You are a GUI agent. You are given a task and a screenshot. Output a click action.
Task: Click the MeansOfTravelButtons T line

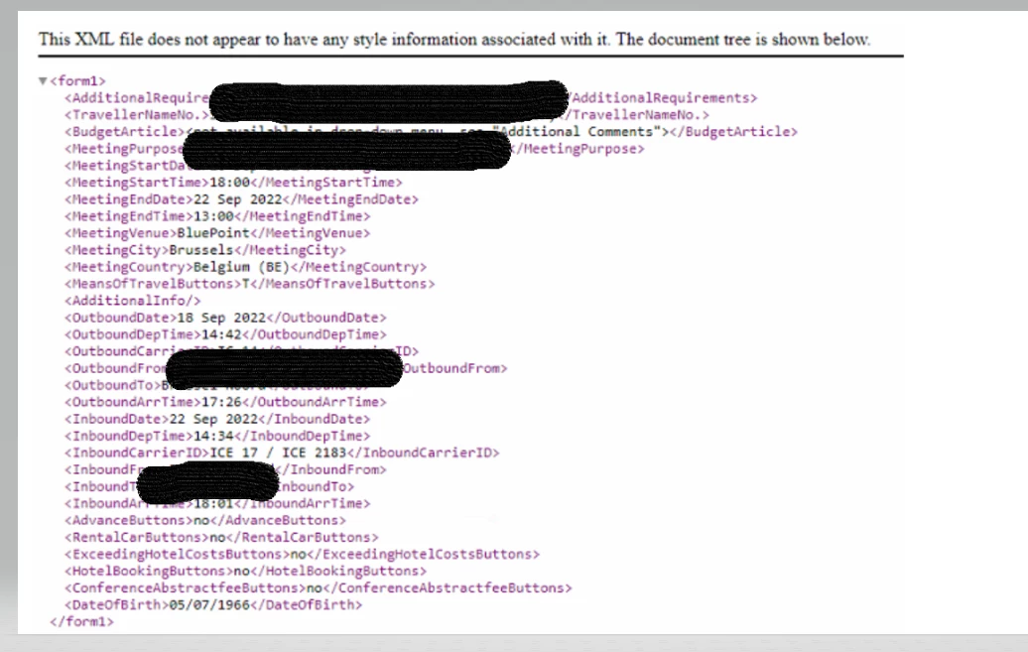tap(250, 284)
